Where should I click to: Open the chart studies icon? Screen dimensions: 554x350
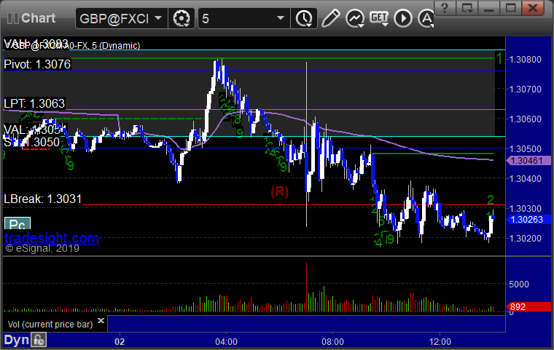(x=355, y=18)
